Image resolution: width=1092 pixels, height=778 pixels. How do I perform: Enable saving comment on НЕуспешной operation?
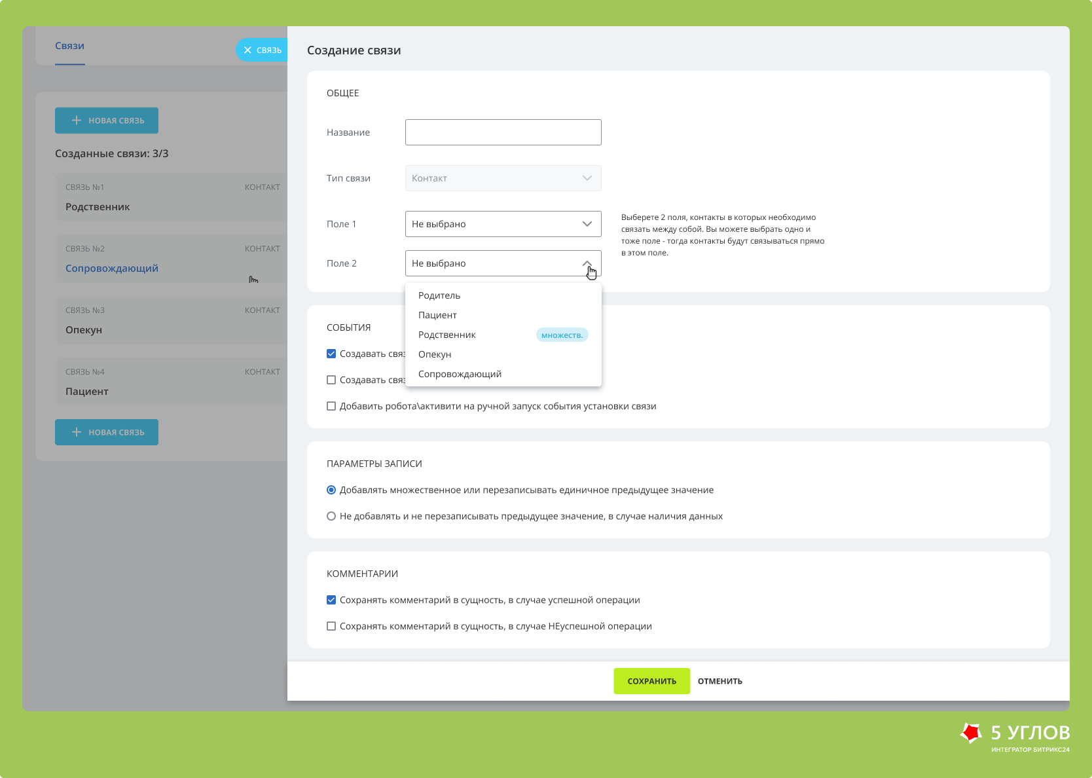point(331,626)
